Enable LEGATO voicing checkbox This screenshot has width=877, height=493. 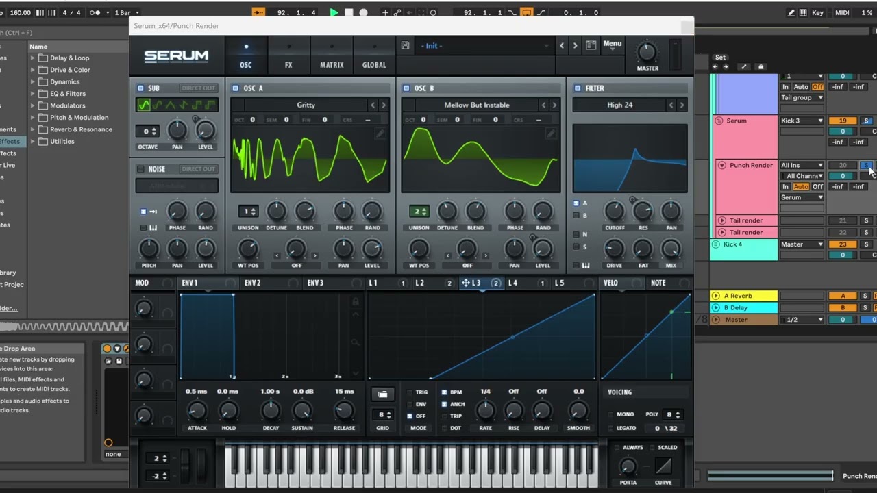(611, 428)
